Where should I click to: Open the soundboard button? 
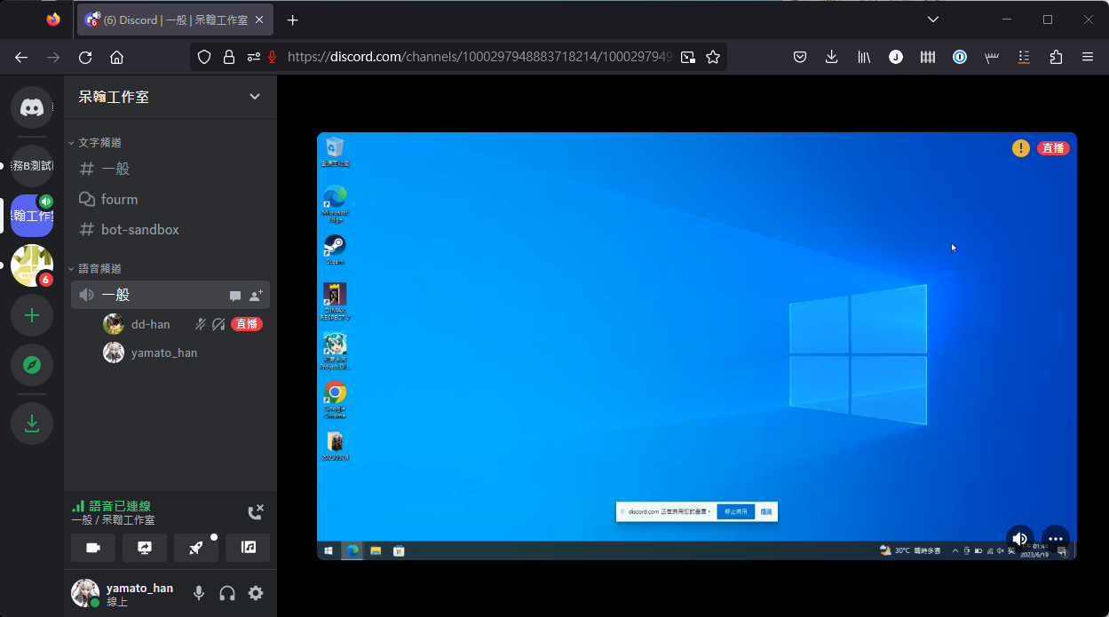(248, 548)
